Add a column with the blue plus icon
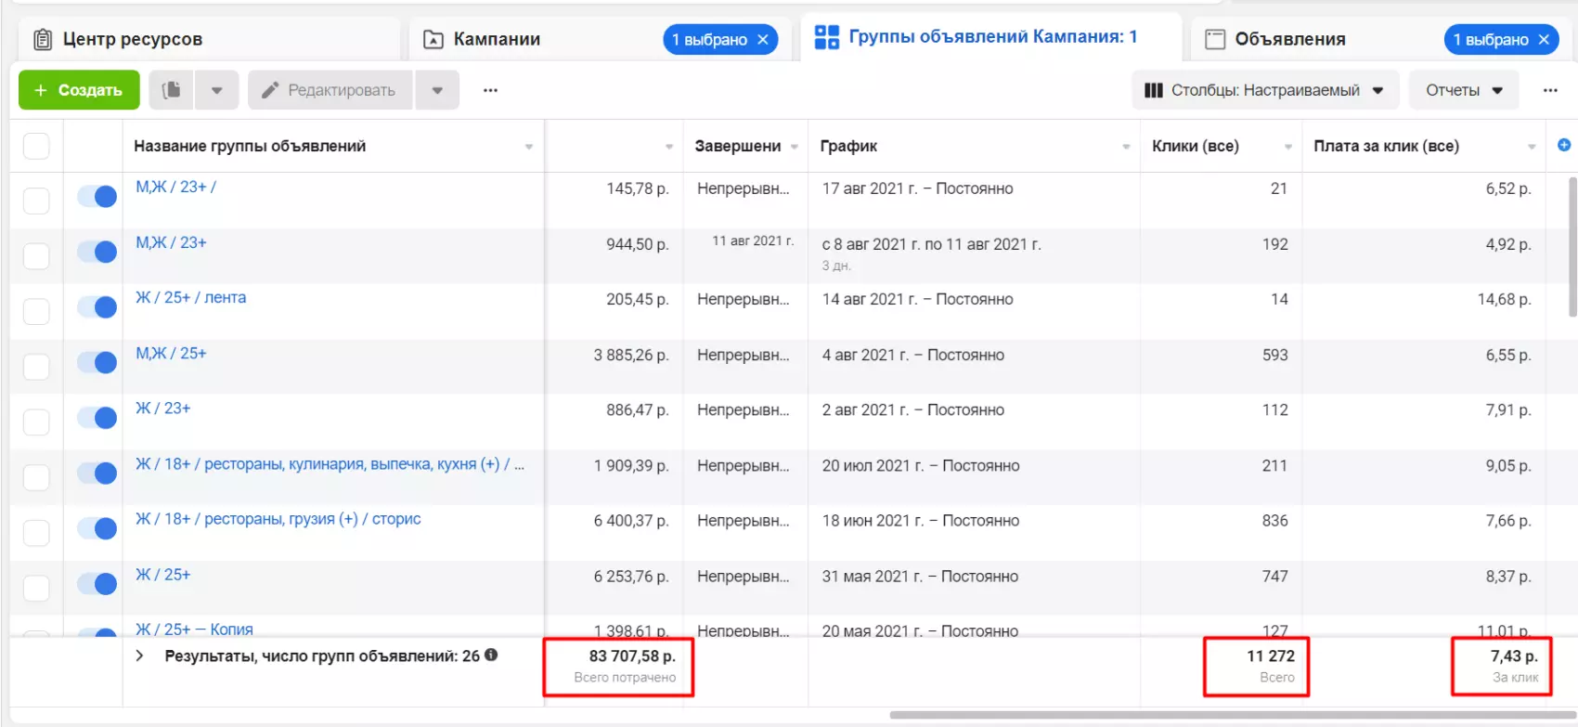The image size is (1578, 727). (x=1564, y=145)
